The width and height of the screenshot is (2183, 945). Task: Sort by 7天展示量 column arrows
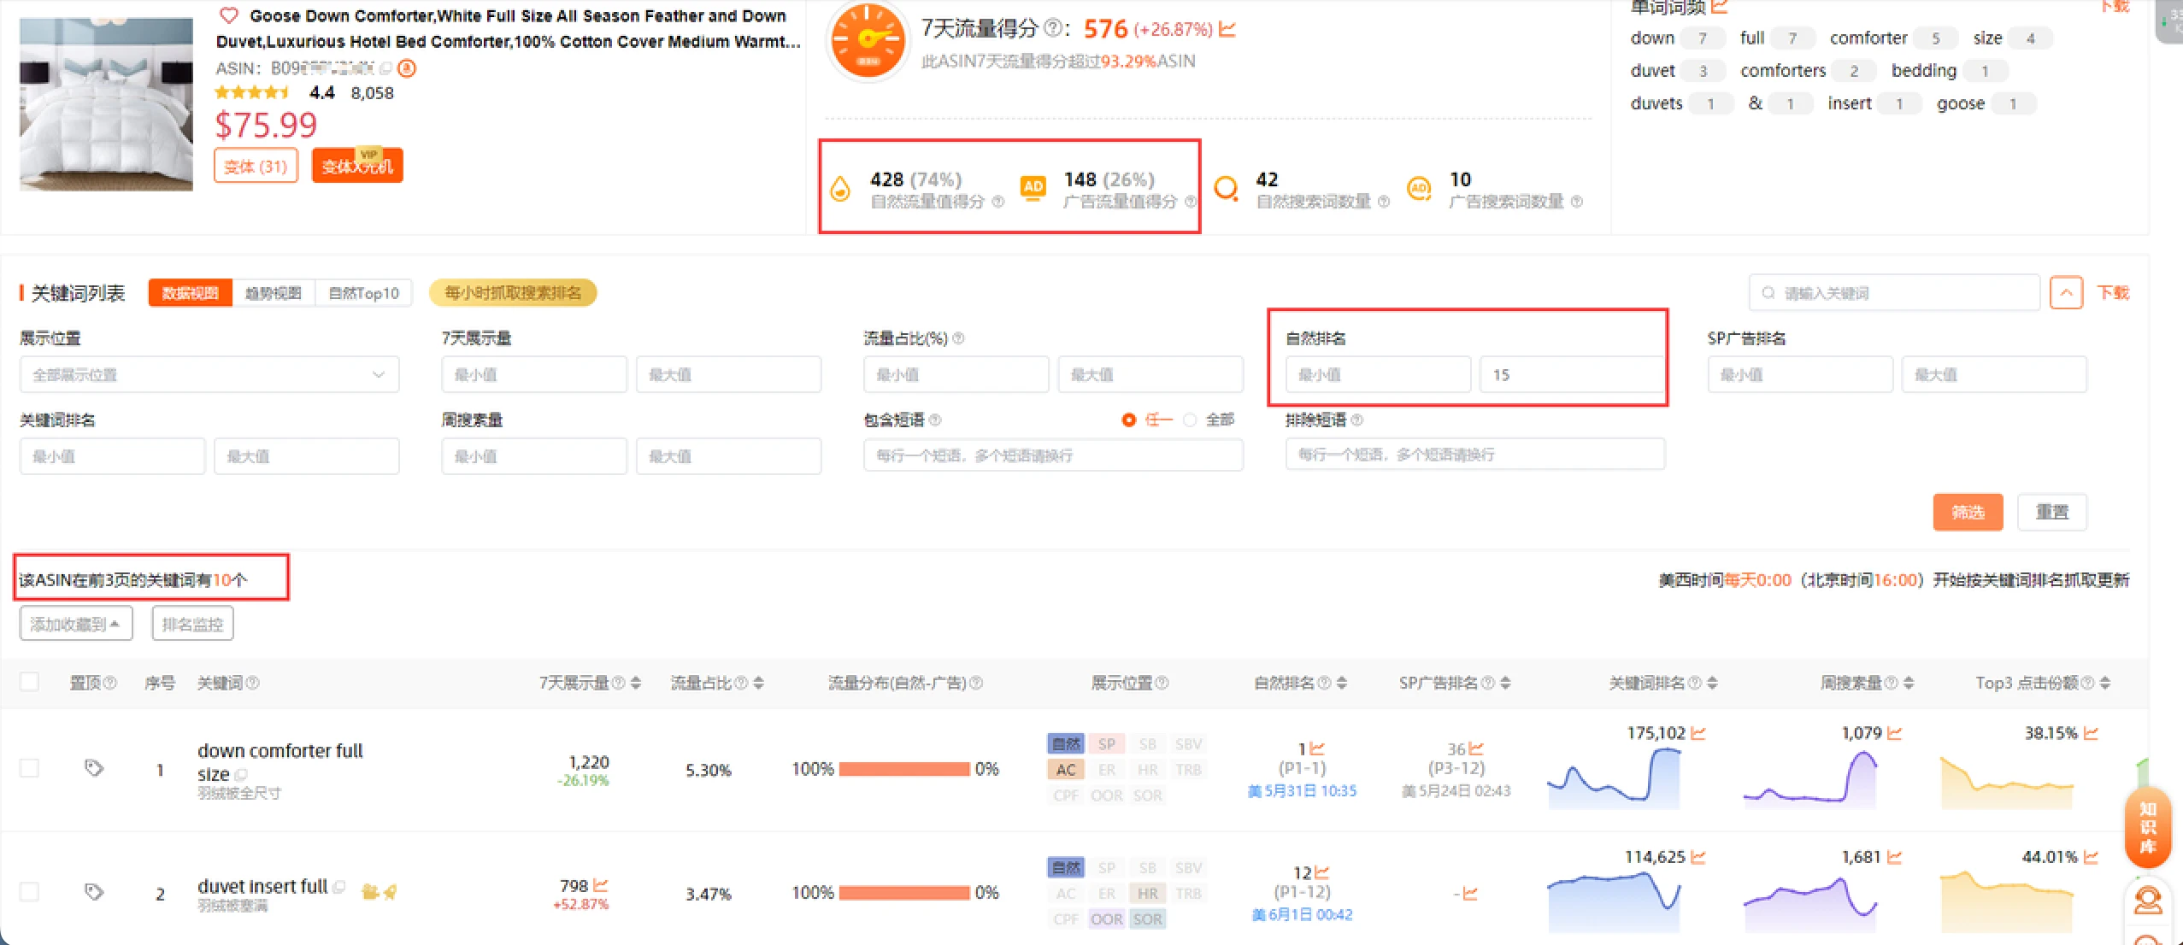(636, 683)
